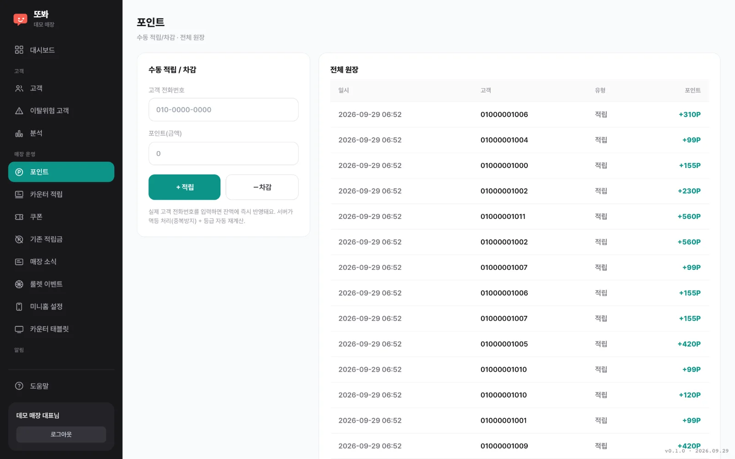Go to 이탈위험 고객 page

point(61,111)
